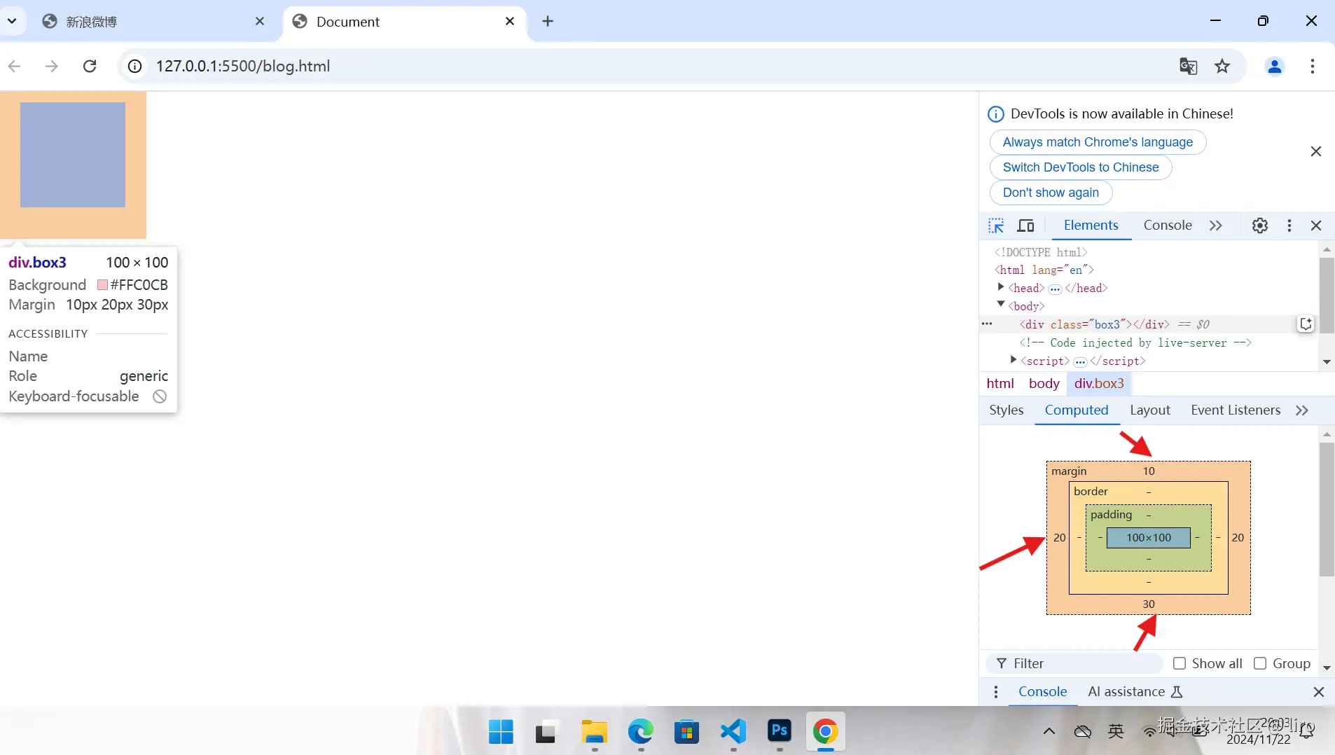This screenshot has width=1335, height=755.
Task: Switch to the Layout pane
Action: click(1150, 410)
